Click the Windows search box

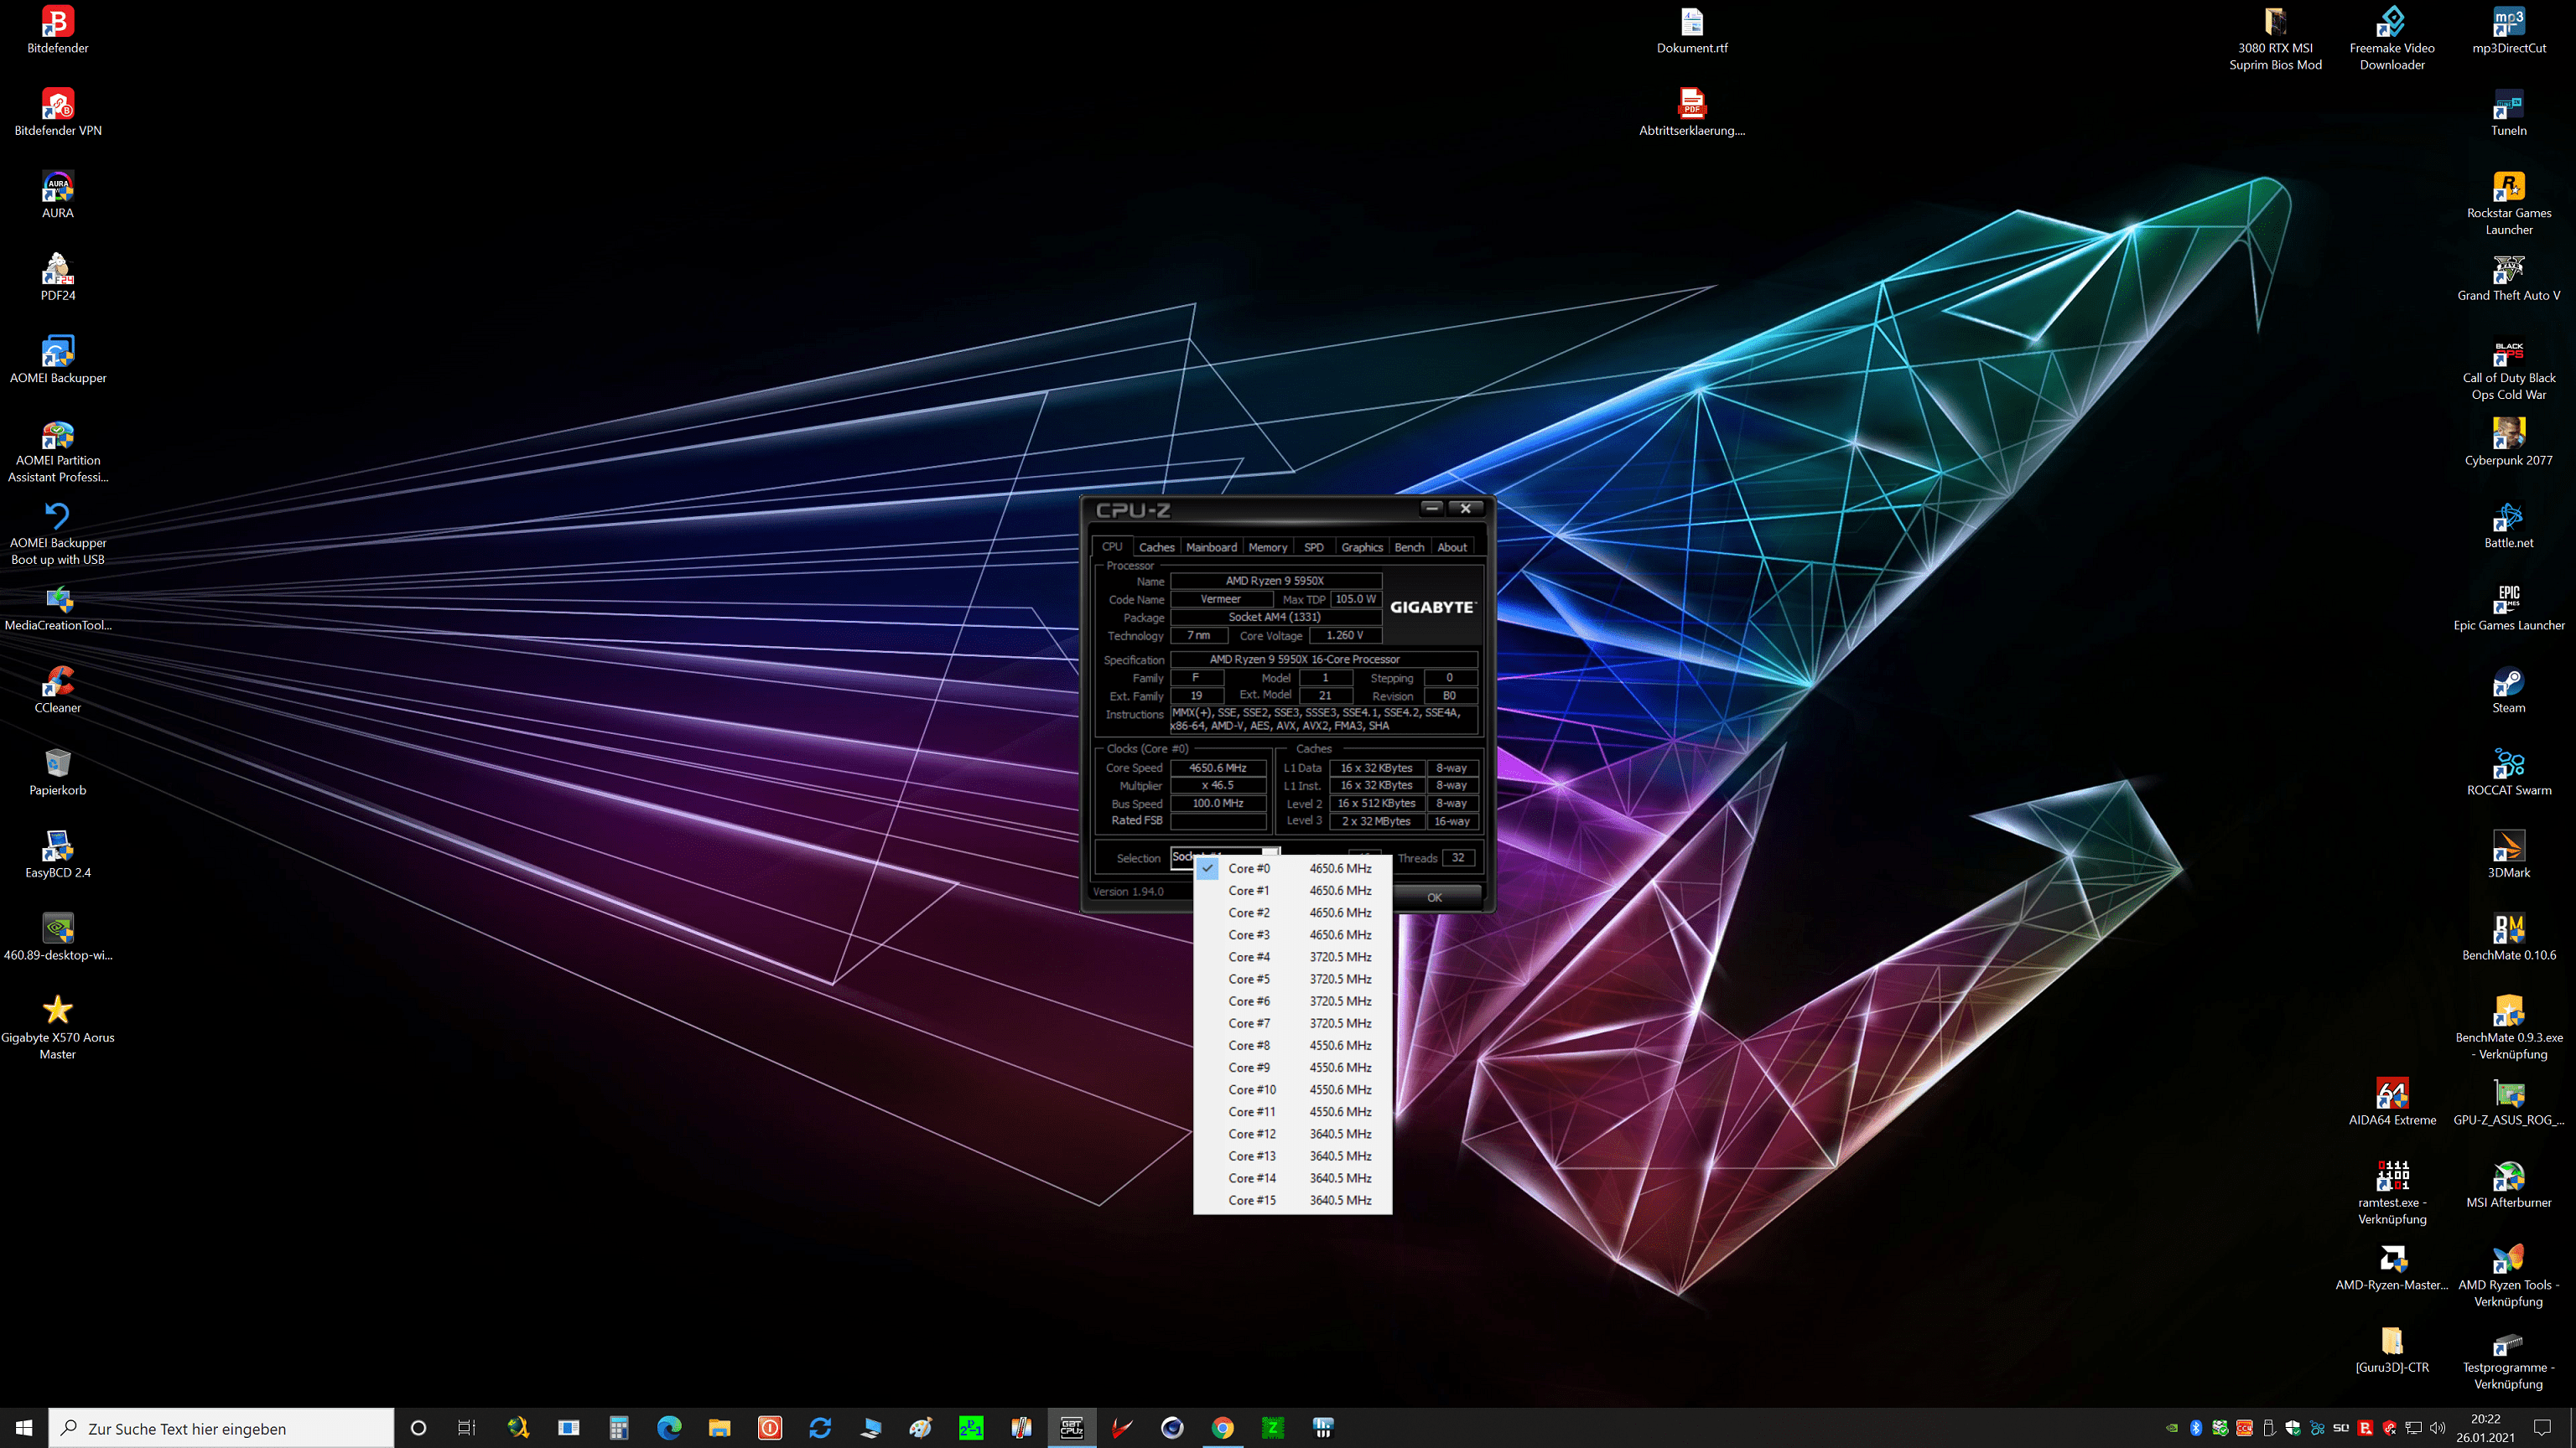221,1428
